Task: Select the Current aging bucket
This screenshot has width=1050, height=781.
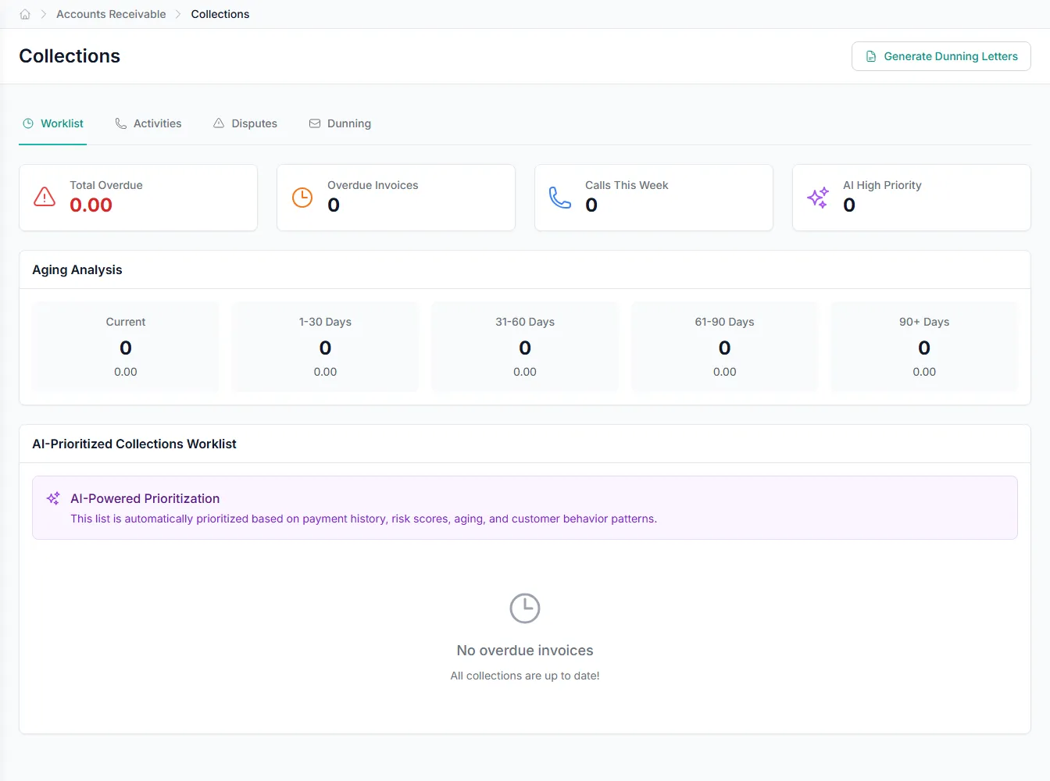Action: tap(126, 347)
